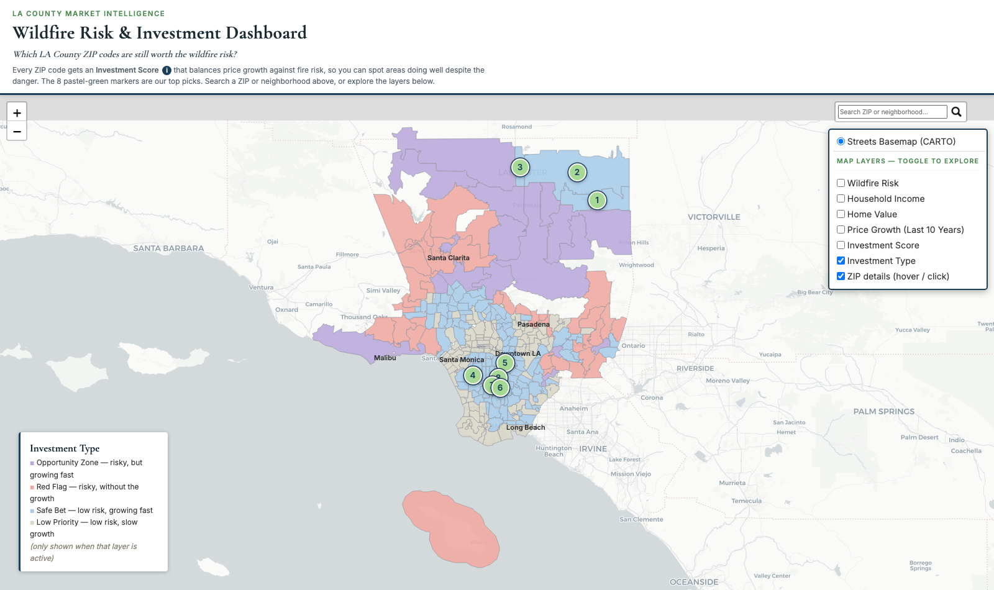The height and width of the screenshot is (590, 994).
Task: Click the Oxnard map label
Action: pyautogui.click(x=286, y=310)
